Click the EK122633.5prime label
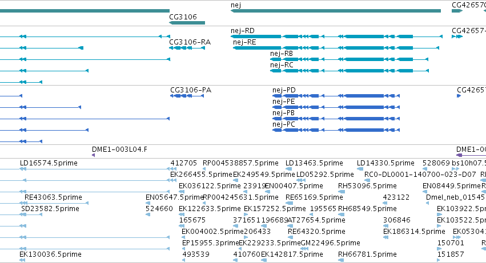 pos(210,209)
